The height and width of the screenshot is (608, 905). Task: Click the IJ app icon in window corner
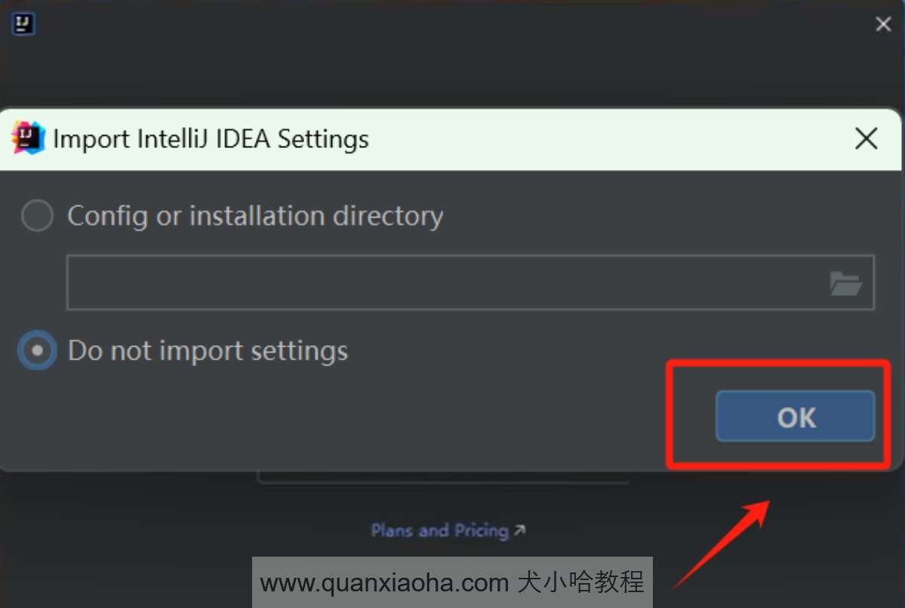click(x=23, y=23)
